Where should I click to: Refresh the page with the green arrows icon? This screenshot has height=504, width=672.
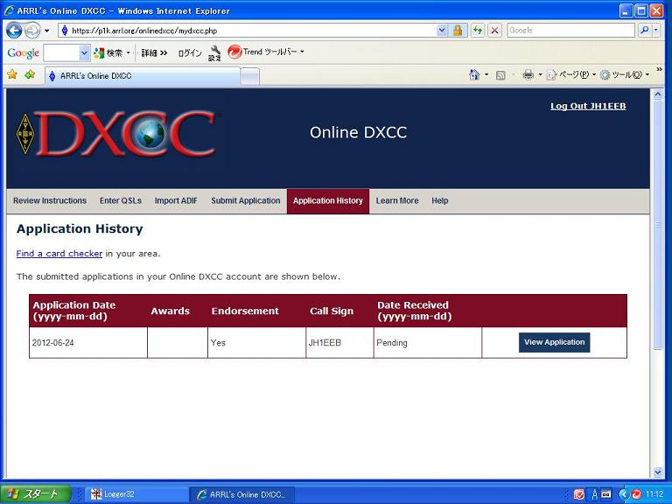(478, 31)
